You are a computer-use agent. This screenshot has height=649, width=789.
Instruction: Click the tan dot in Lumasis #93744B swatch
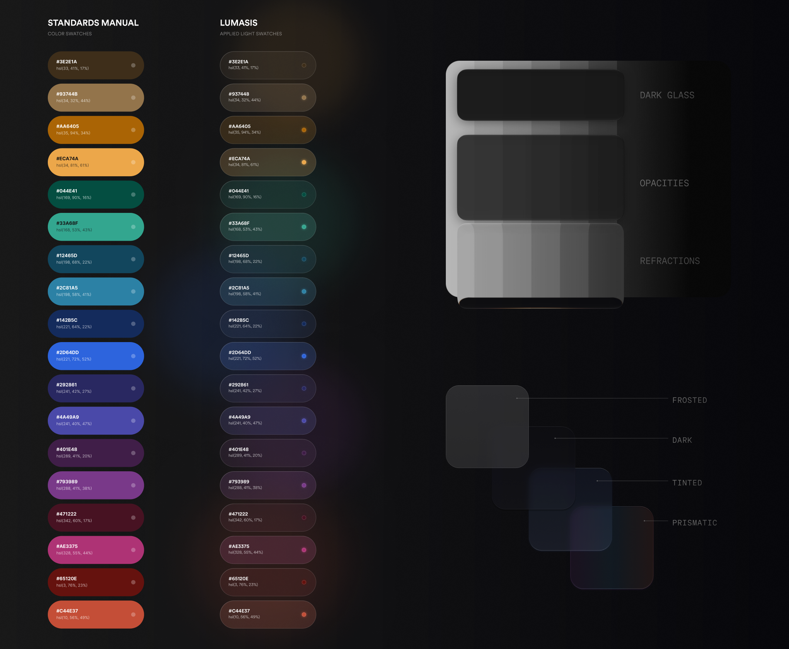(x=304, y=98)
